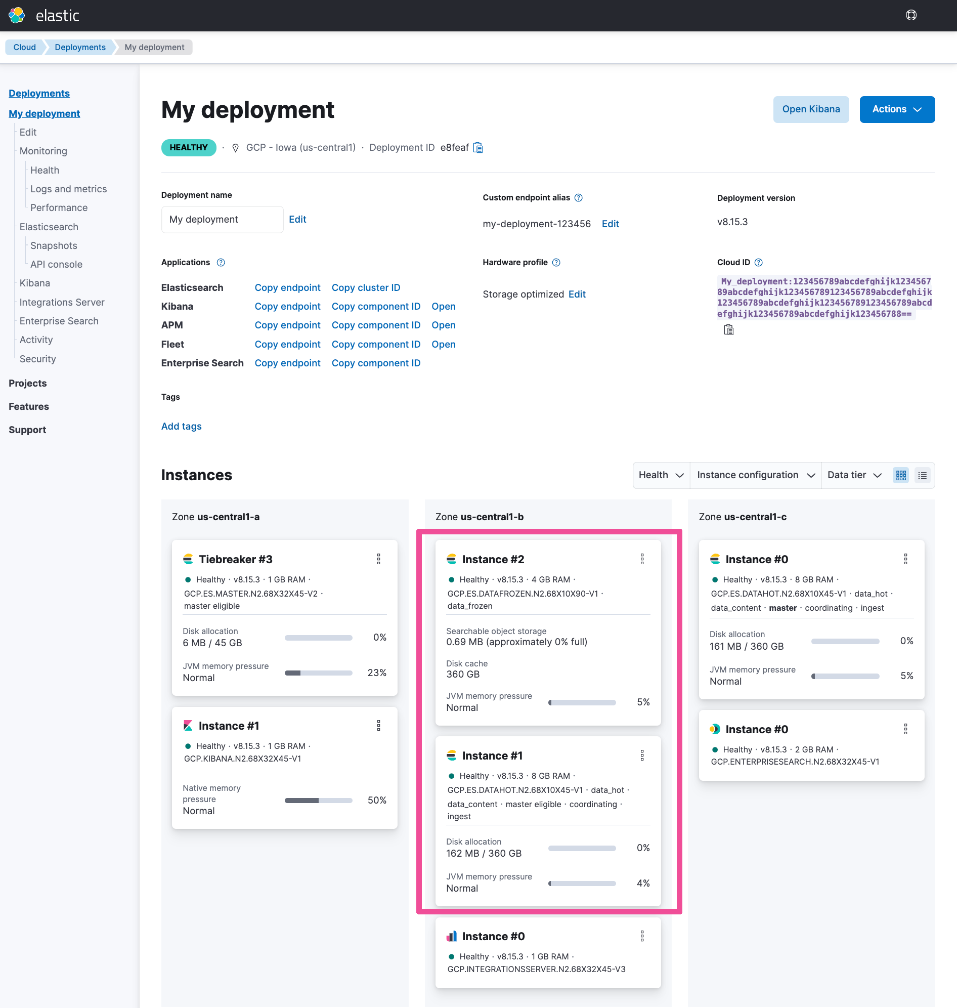Screen dimensions: 957x1008
Task: Open Performance sidebar item
Action: coord(59,208)
